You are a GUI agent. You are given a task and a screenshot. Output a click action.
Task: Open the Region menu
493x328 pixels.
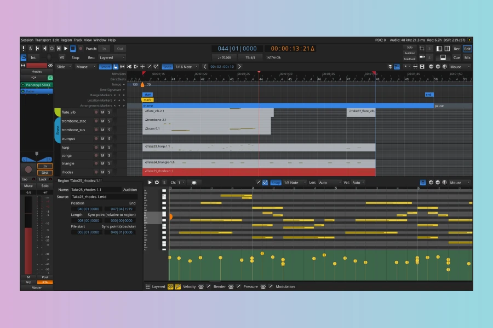point(66,40)
